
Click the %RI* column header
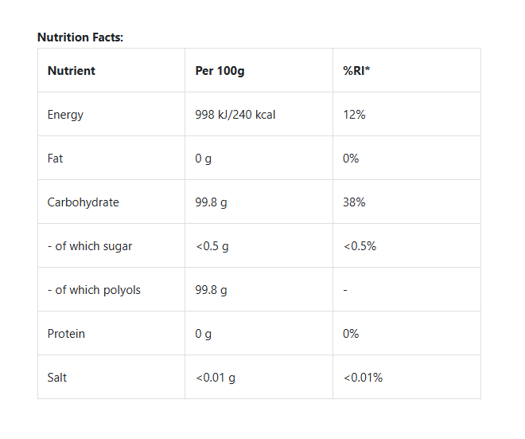pyautogui.click(x=357, y=71)
